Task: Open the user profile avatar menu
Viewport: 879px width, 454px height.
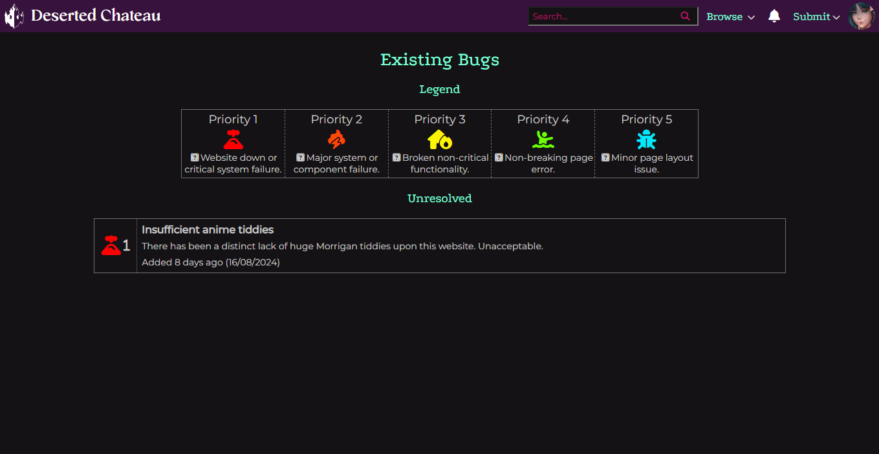Action: coord(862,16)
